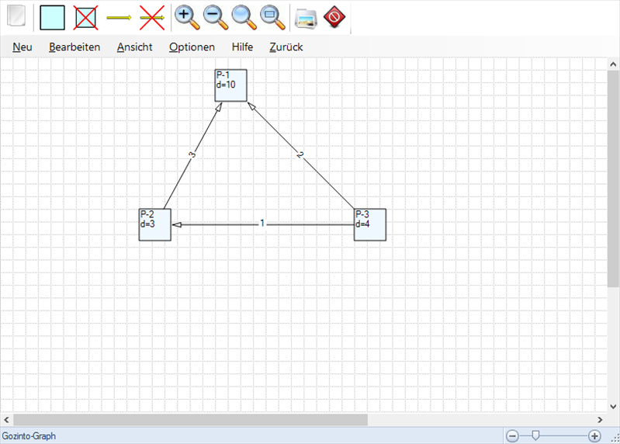This screenshot has height=444, width=620.
Task: Open the Neu menu
Action: 23,47
